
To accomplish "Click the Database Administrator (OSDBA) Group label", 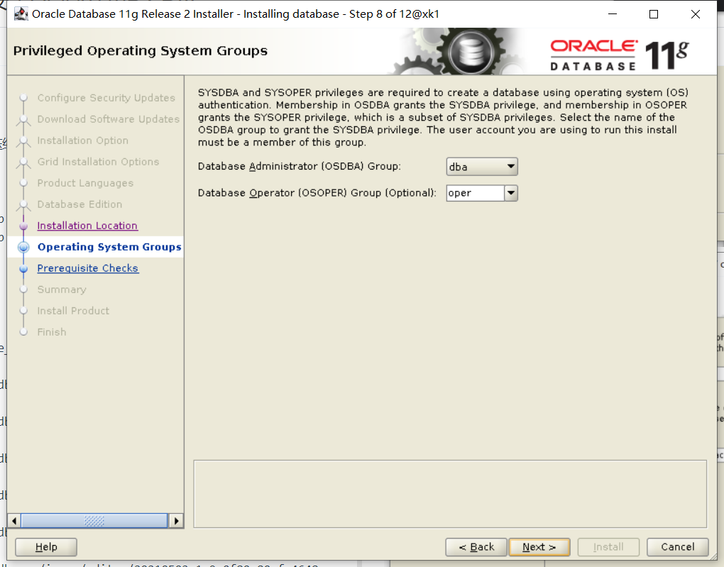I will tap(300, 166).
